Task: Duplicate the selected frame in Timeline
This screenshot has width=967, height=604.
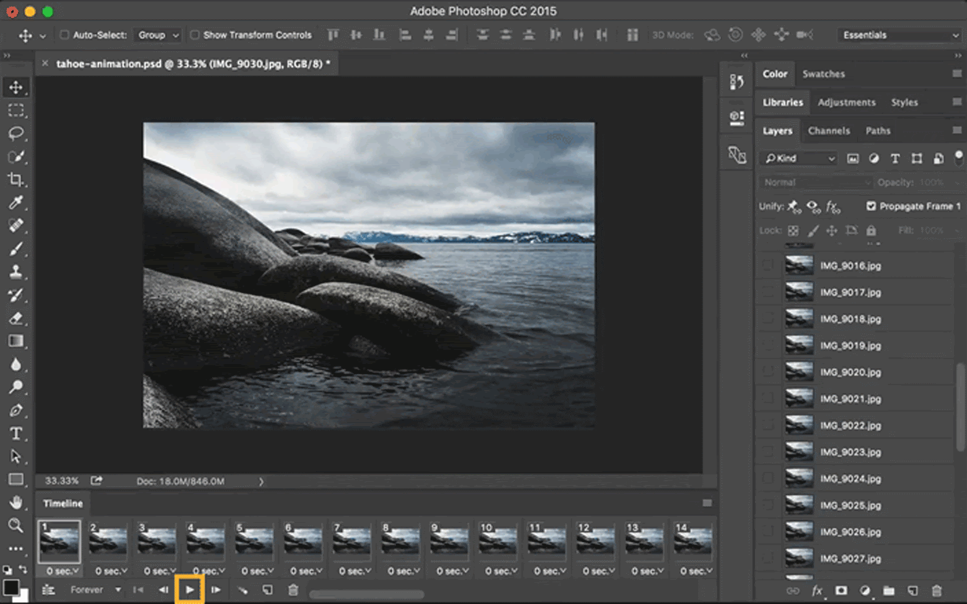Action: click(267, 590)
